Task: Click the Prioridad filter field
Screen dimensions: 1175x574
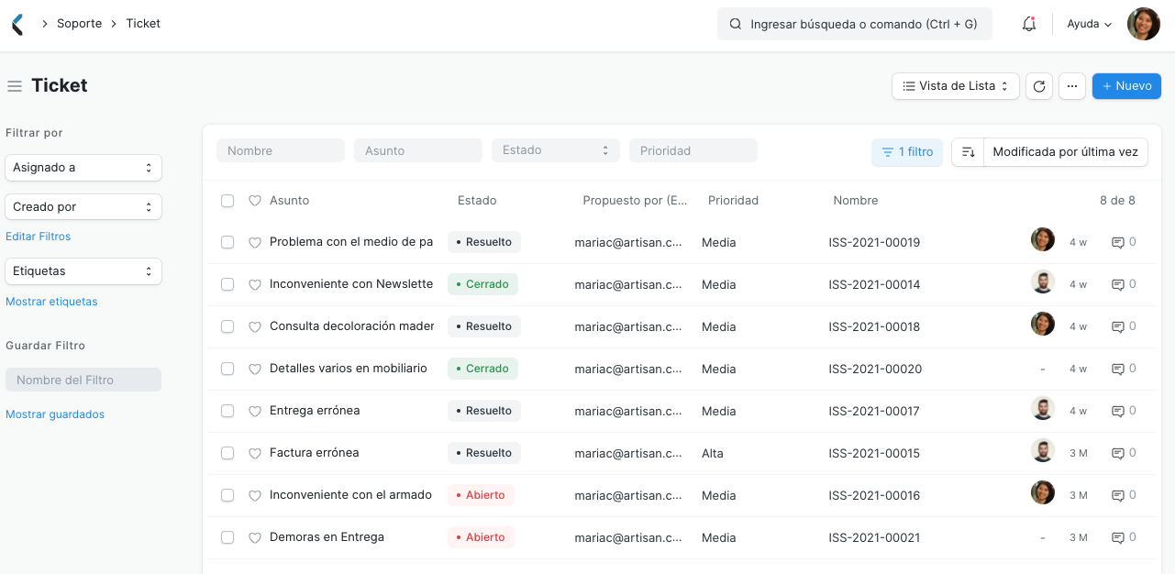Action: (x=693, y=150)
